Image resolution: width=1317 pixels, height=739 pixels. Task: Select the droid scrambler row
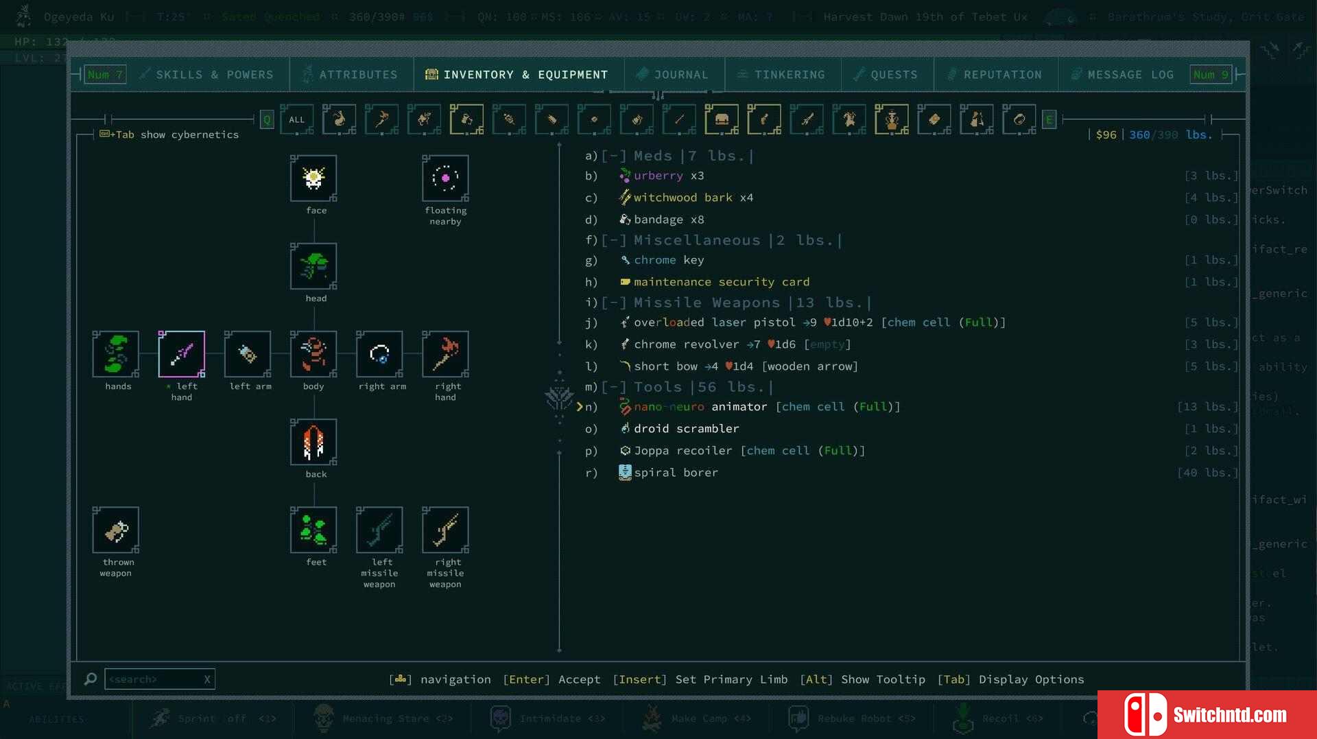[912, 429]
